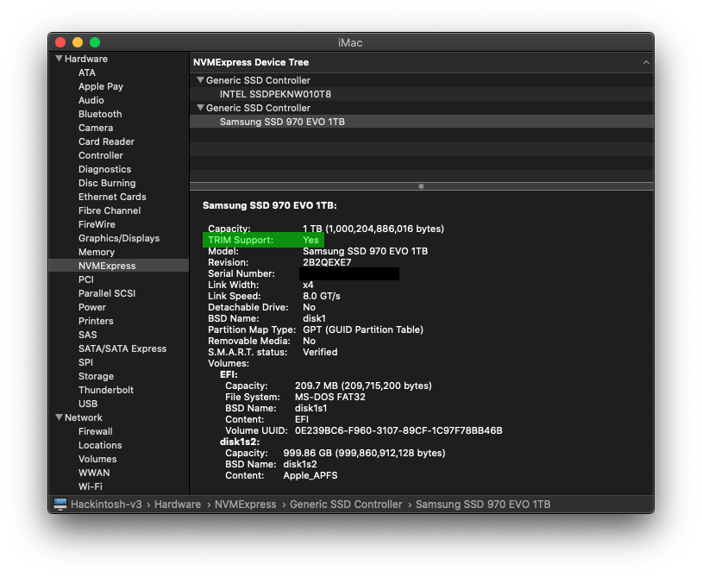Collapse the second Generic SSD Controller above Samsung
702x577 pixels.
(201, 108)
